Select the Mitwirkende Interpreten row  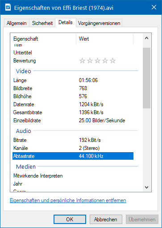(73, 176)
